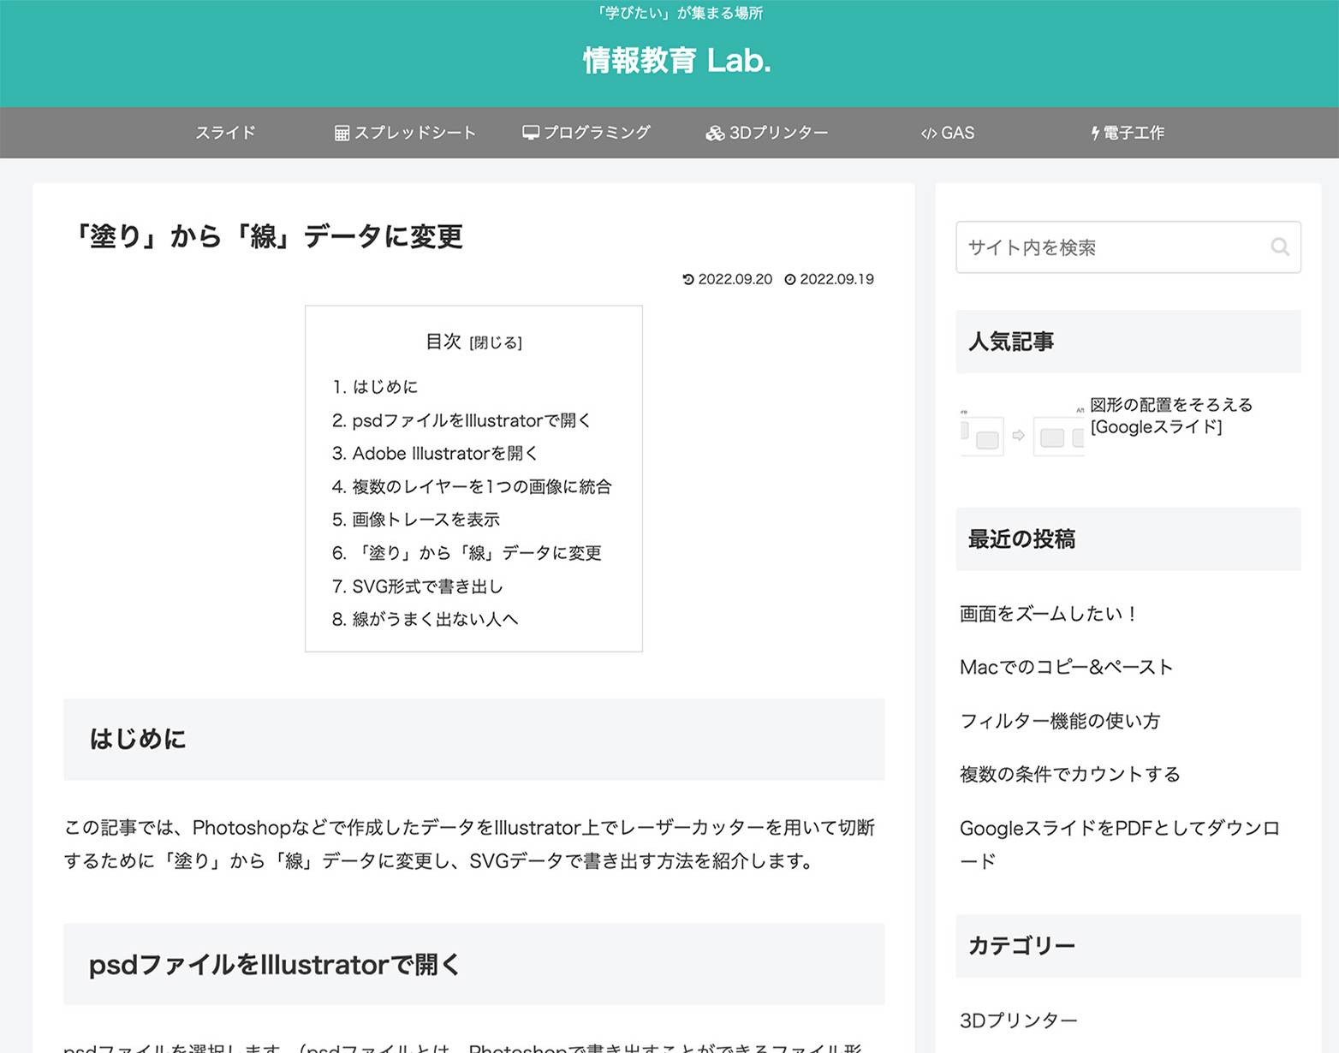Open recent post フィルター機能の使い方
Image resolution: width=1339 pixels, height=1053 pixels.
[x=1060, y=721]
